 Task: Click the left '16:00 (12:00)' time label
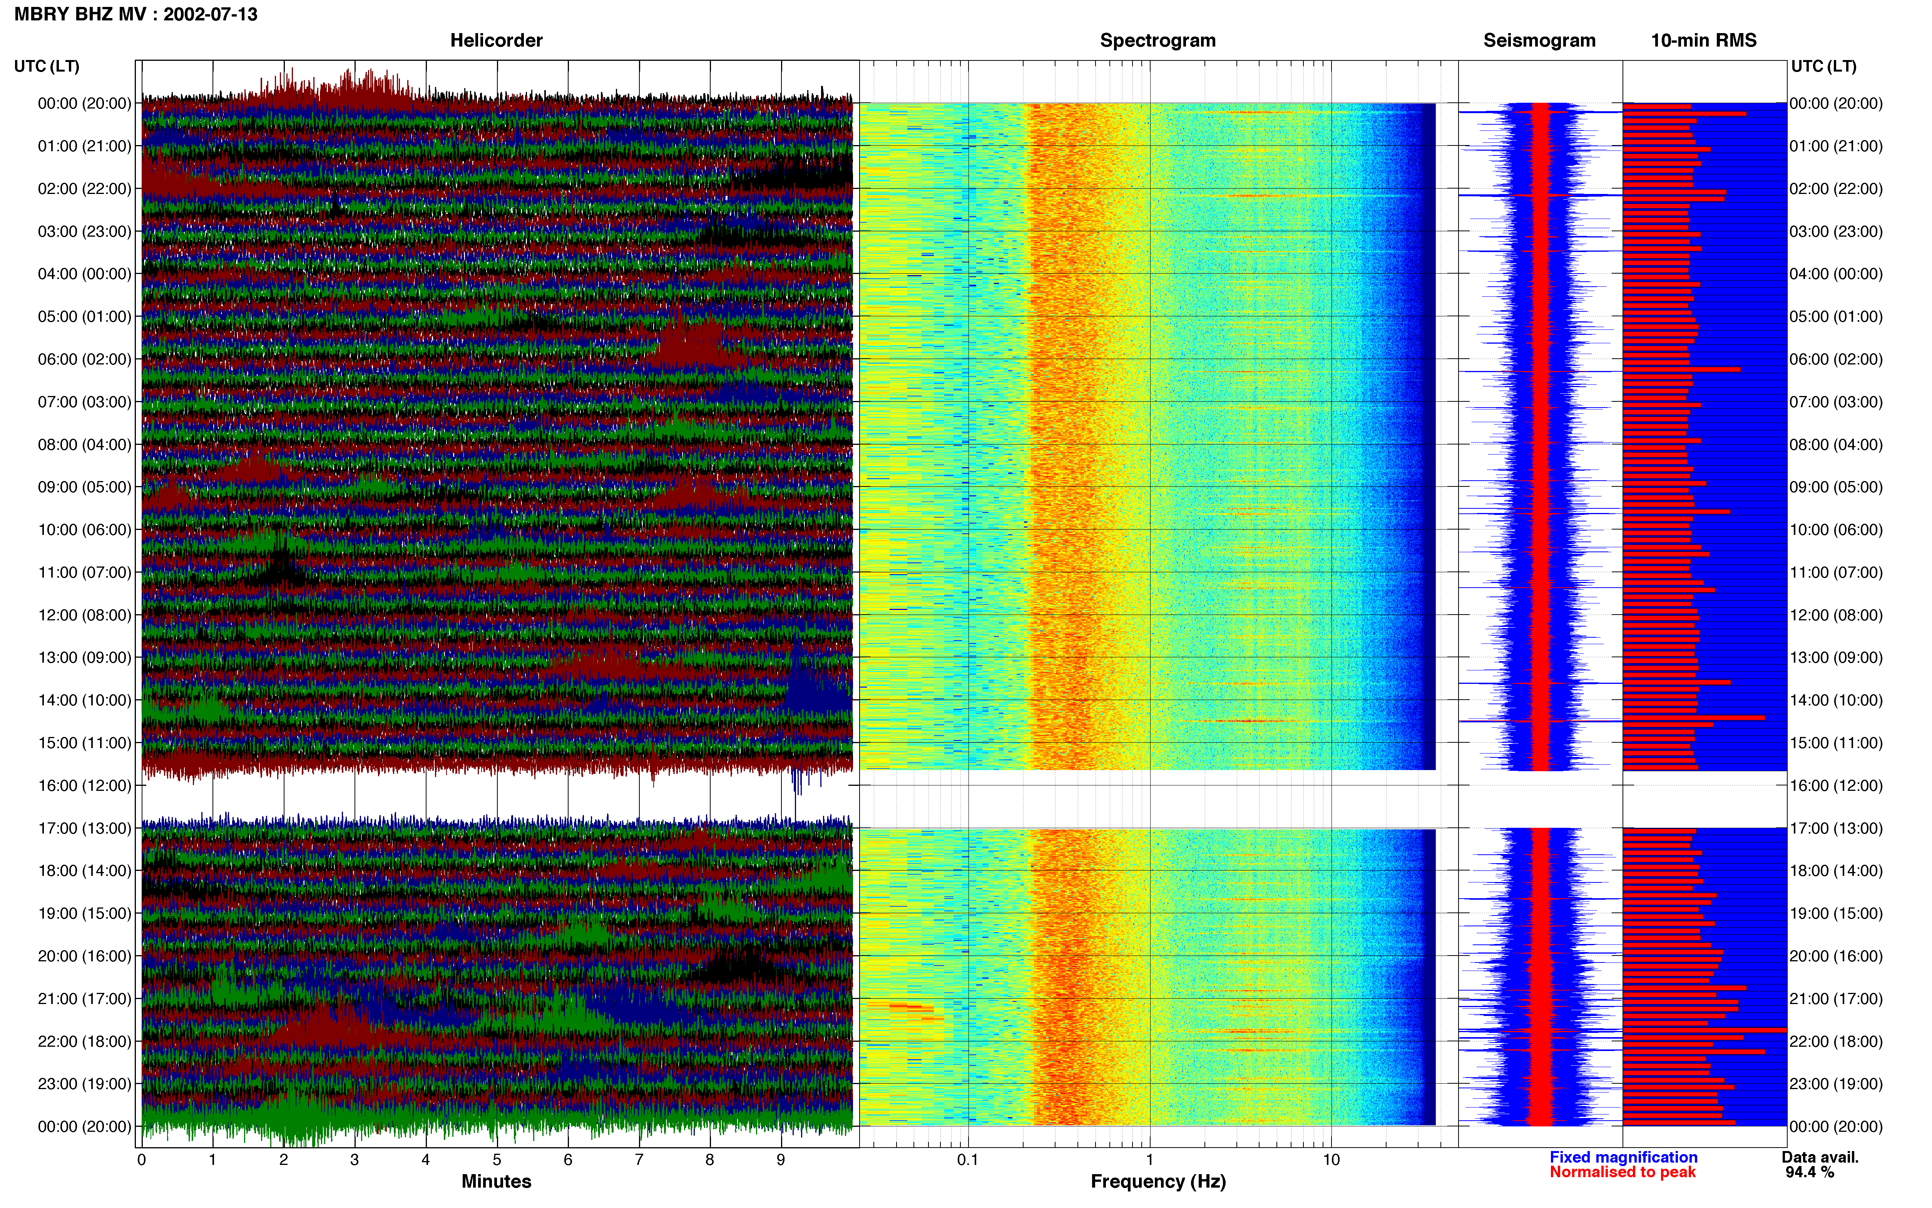pyautogui.click(x=85, y=785)
